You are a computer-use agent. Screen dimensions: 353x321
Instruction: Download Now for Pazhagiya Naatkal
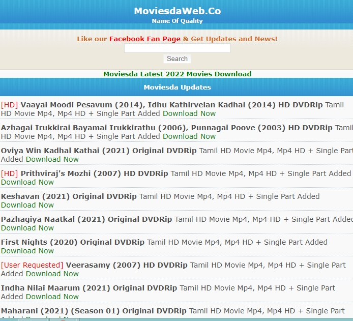(x=27, y=228)
